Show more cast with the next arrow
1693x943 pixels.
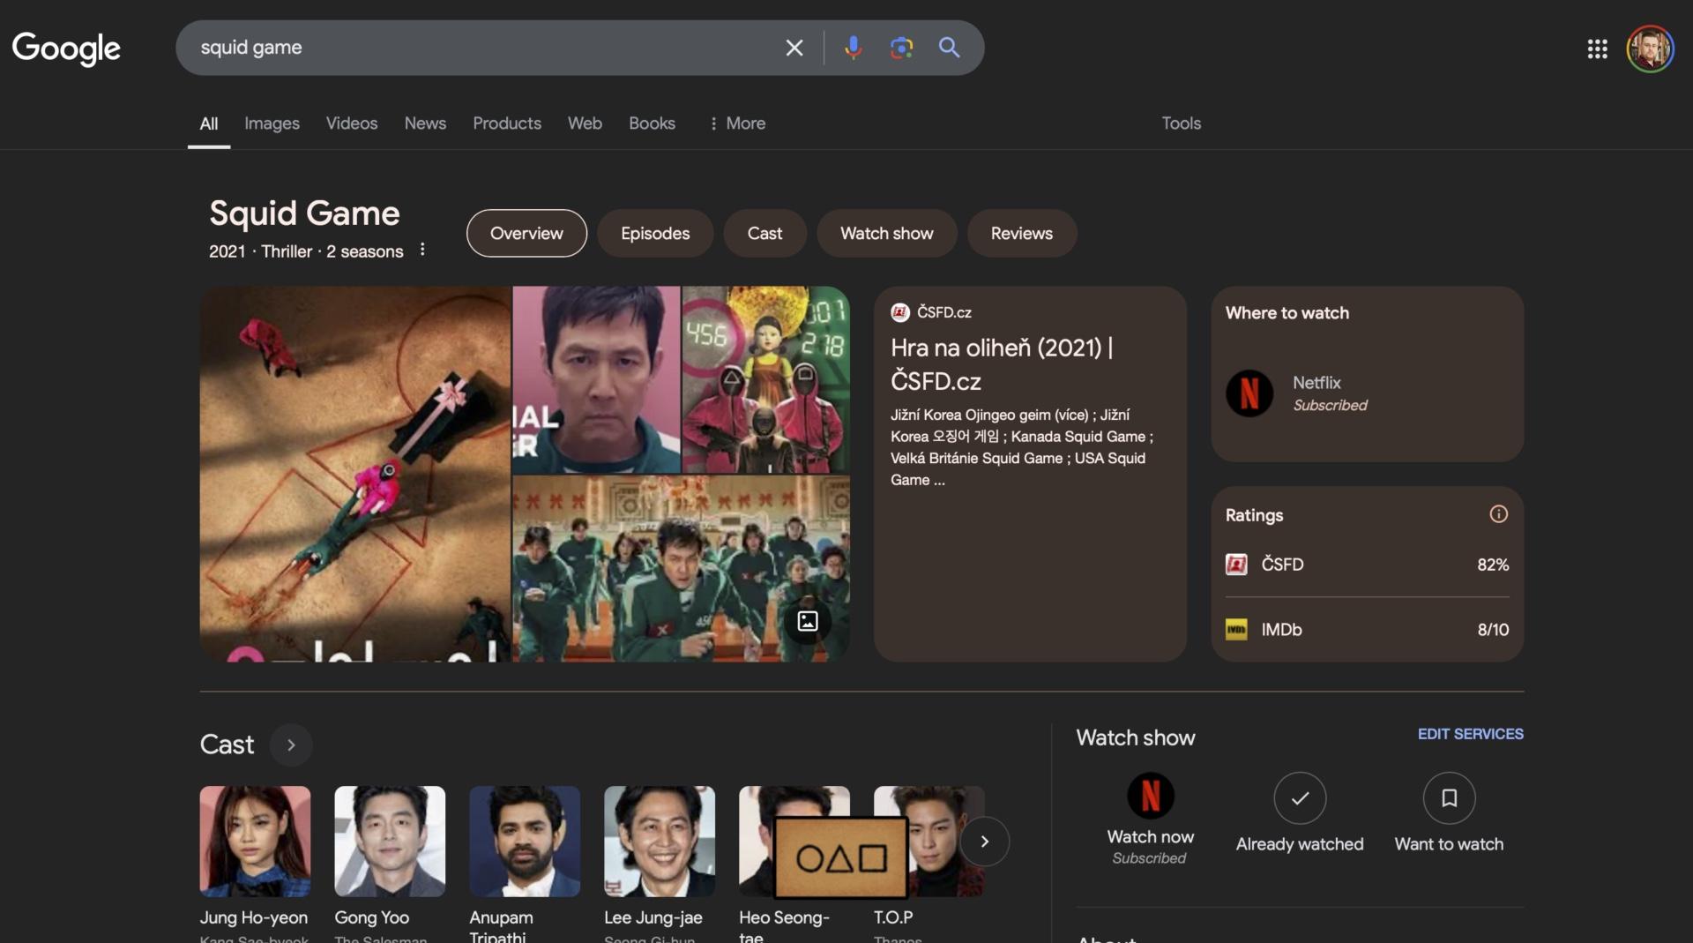click(984, 842)
